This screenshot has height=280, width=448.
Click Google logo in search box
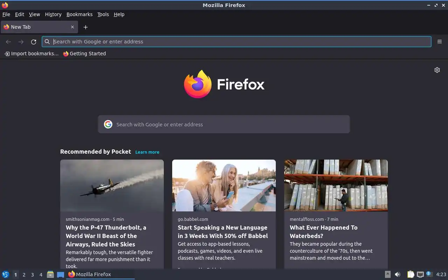click(108, 124)
